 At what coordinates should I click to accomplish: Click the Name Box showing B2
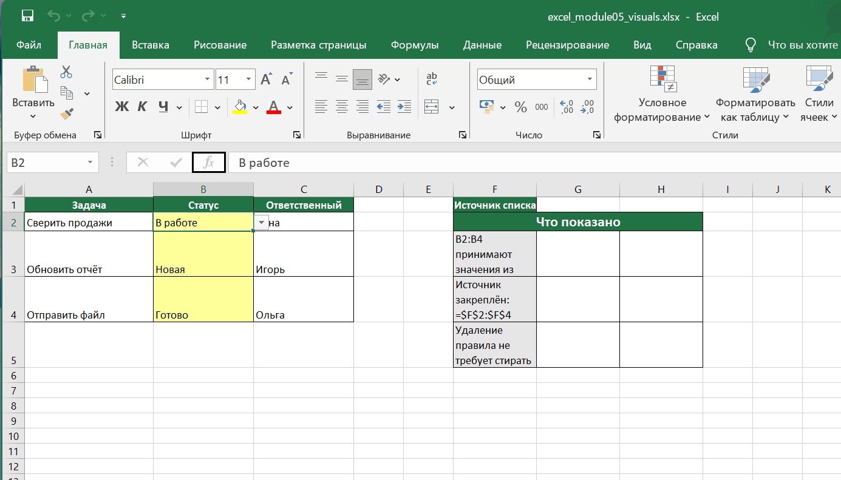pos(52,163)
